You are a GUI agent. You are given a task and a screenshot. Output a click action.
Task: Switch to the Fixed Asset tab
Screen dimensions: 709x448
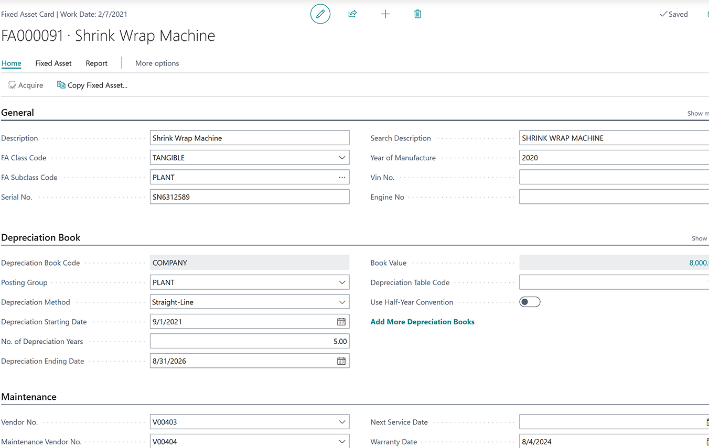click(x=53, y=63)
